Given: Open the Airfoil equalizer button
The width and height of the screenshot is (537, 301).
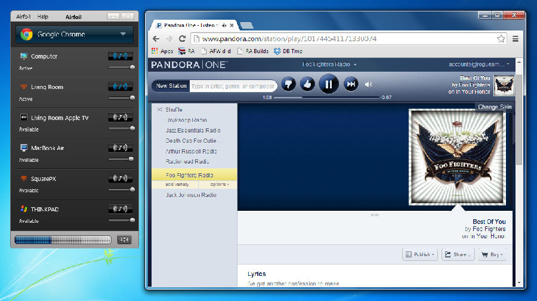Looking at the screenshot, I should tap(124, 239).
